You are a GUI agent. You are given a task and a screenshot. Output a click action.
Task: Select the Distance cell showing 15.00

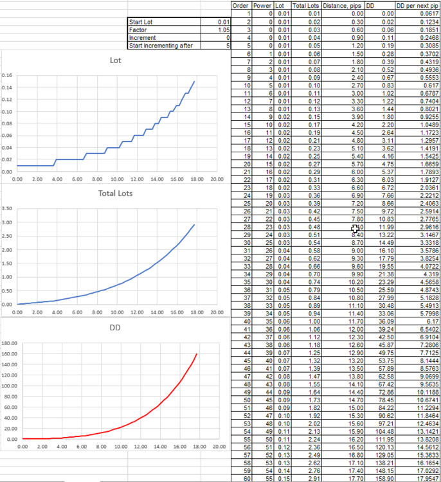click(x=343, y=408)
